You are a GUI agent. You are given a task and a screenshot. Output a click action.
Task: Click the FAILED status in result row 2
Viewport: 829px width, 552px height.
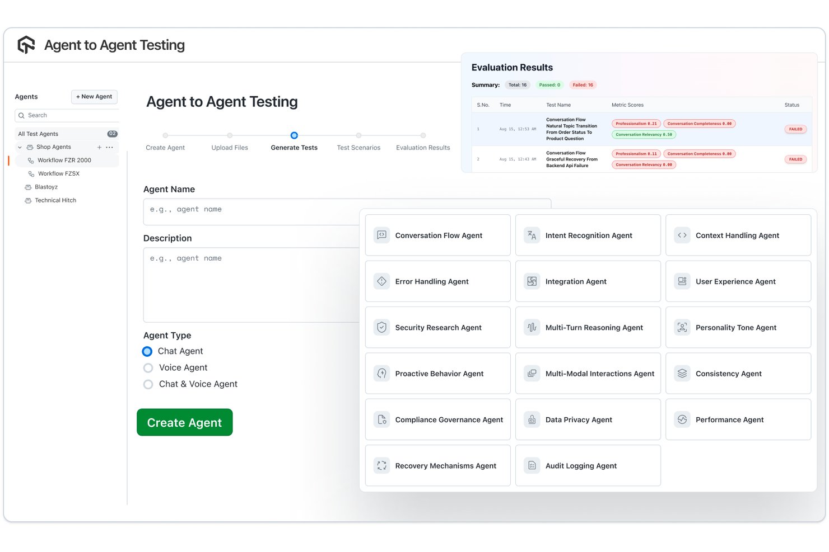[795, 159]
